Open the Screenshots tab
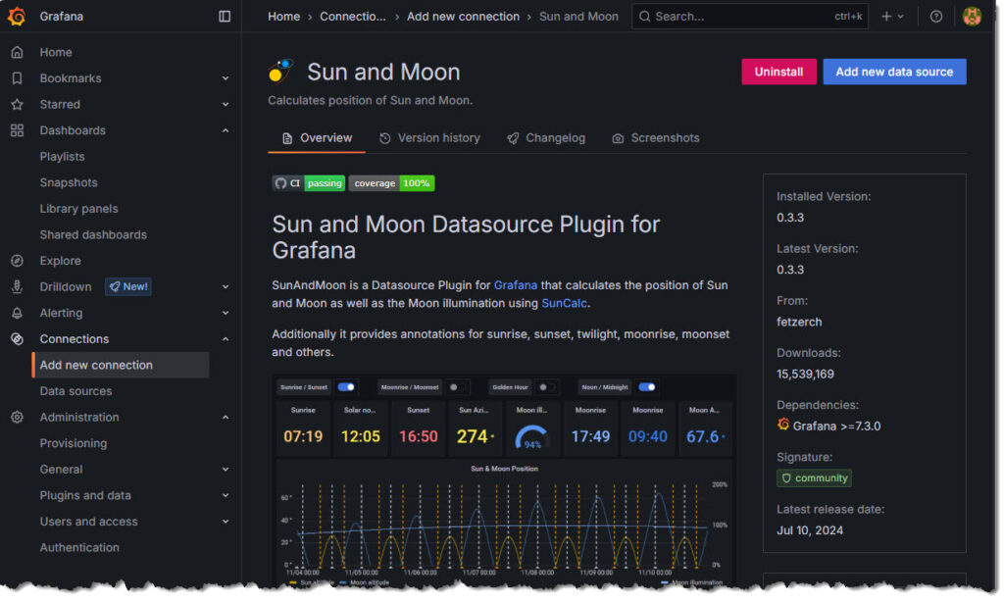Viewport: 1004px width, 602px height. tap(656, 137)
